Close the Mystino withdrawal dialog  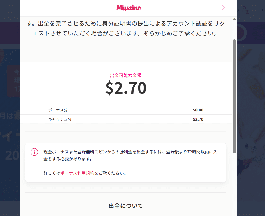[x=224, y=8]
